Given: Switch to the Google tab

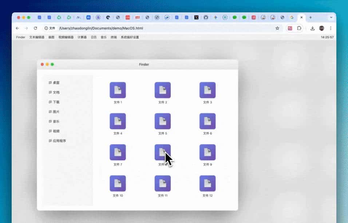Looking at the screenshot, I should (x=292, y=17).
